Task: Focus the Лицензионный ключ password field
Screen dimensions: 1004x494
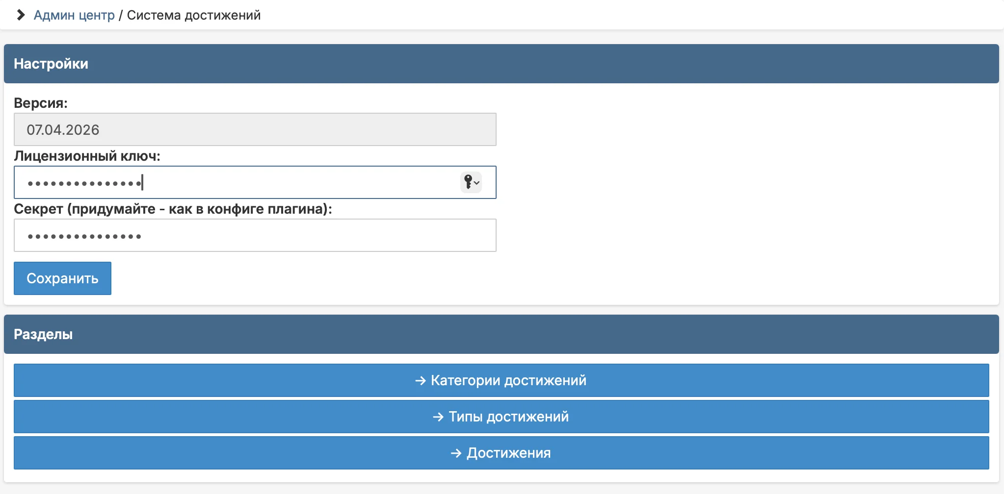Action: [255, 182]
